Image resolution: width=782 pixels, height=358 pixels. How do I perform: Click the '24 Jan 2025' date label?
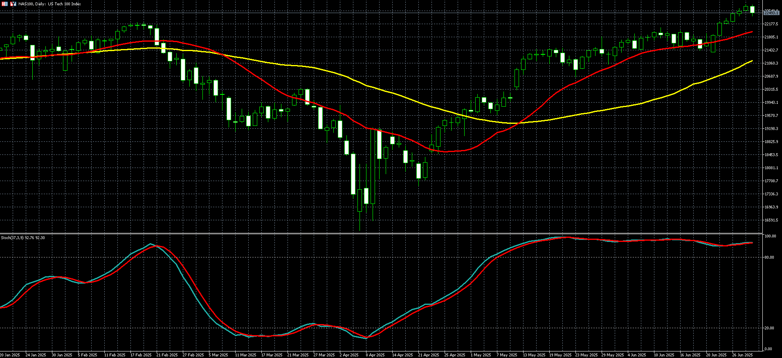[36, 355]
